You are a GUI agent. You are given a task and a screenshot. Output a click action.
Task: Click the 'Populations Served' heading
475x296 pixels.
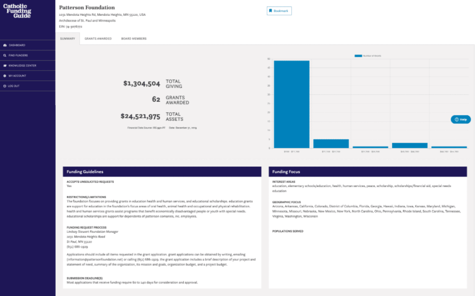pos(288,231)
